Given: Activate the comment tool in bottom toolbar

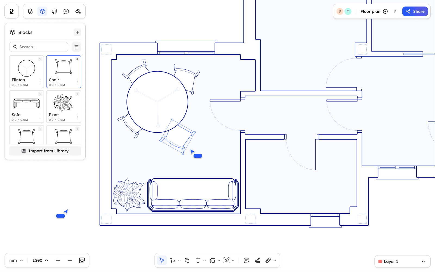Looking at the screenshot, I should 247,260.
